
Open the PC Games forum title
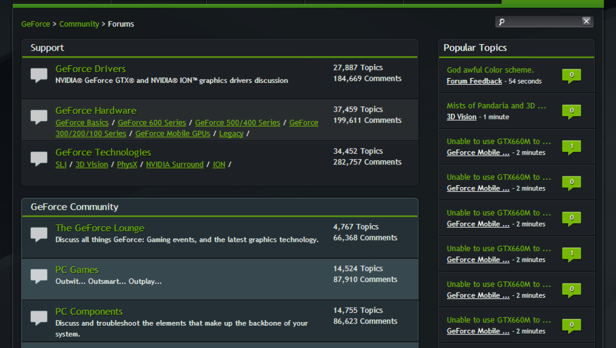pyautogui.click(x=77, y=270)
